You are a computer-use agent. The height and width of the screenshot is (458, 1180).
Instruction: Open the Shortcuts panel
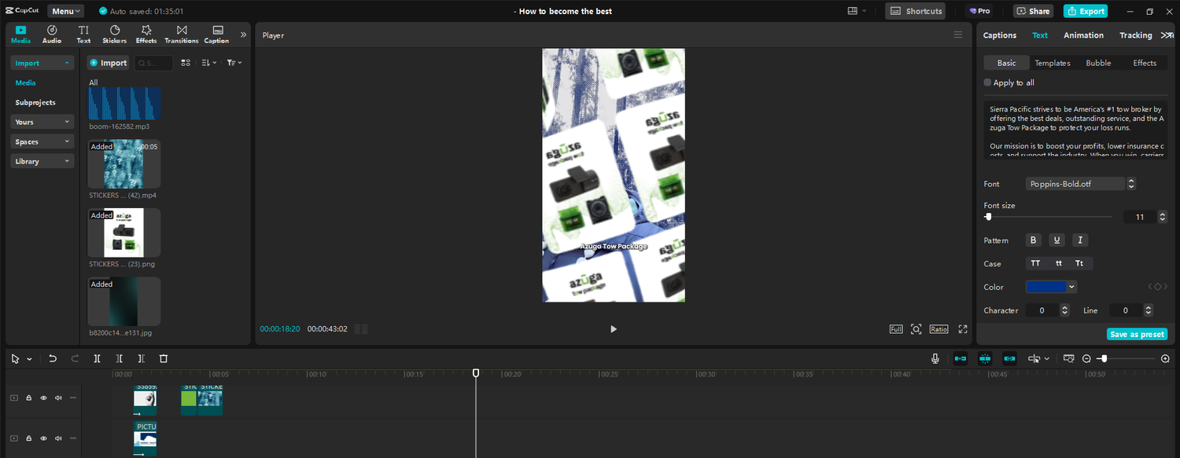coord(916,11)
